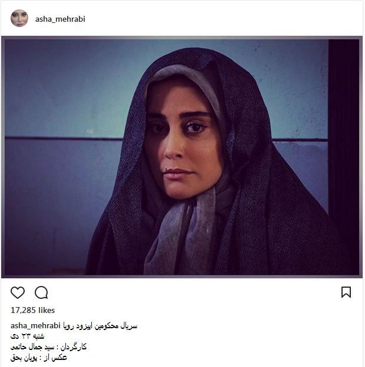365x367 pixels.
Task: Click the dark vertical strip at the photo's right edge
Action: coord(343,140)
